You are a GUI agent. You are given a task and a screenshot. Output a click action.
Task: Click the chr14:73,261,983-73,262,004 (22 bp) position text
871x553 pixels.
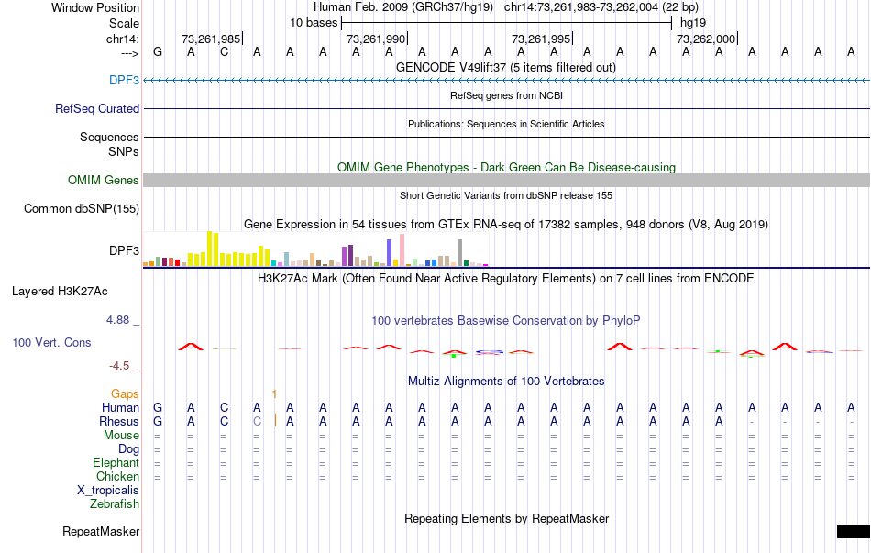pyautogui.click(x=601, y=7)
